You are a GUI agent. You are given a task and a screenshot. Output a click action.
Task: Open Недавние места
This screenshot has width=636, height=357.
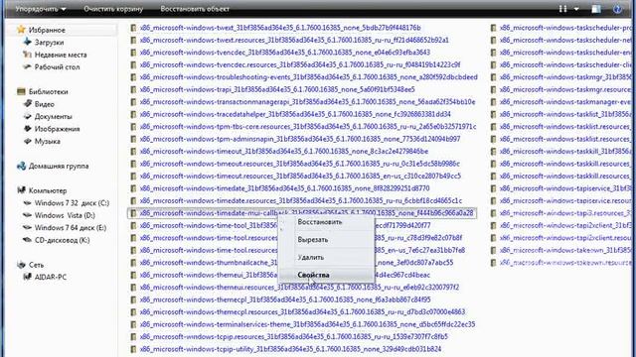tap(61, 55)
